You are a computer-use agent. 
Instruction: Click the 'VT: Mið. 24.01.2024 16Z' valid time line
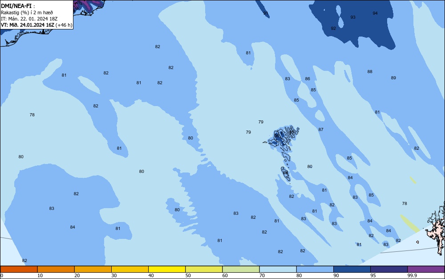tap(27, 25)
